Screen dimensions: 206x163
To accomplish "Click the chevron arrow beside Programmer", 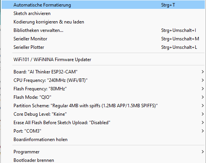I will pyautogui.click(x=203, y=152).
